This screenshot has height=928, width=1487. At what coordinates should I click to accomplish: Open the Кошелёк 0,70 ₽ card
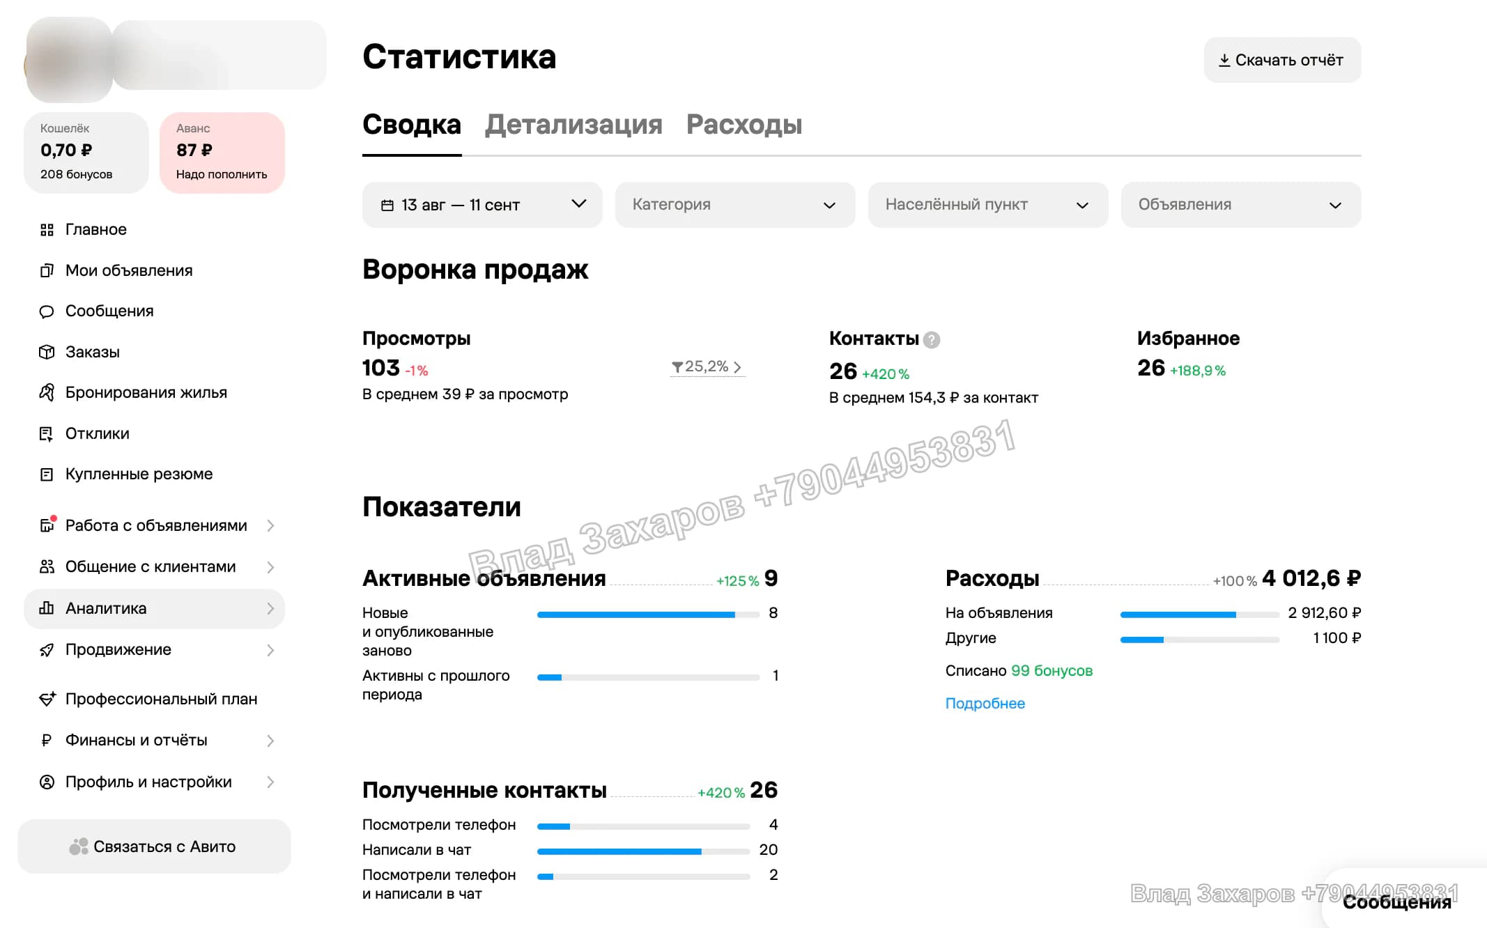pos(86,153)
